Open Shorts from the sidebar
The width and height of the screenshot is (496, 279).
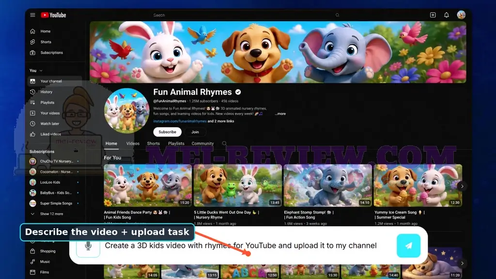click(x=46, y=42)
